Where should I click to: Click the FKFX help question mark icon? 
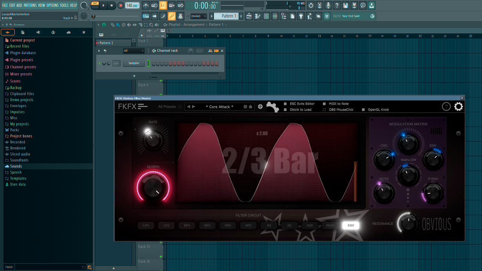(x=446, y=107)
